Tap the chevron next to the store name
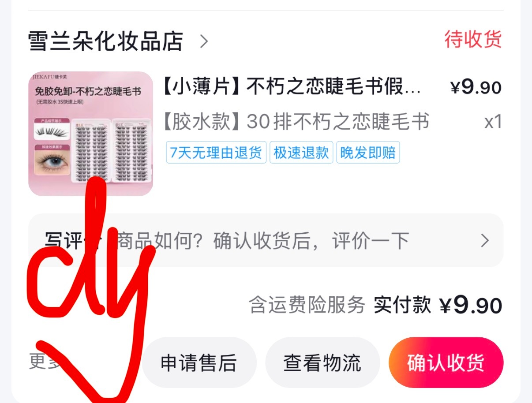The image size is (532, 403). [204, 41]
